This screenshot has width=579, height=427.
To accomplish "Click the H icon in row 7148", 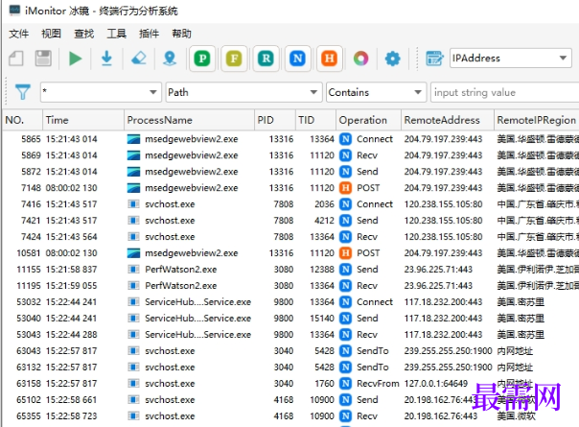I will (346, 188).
